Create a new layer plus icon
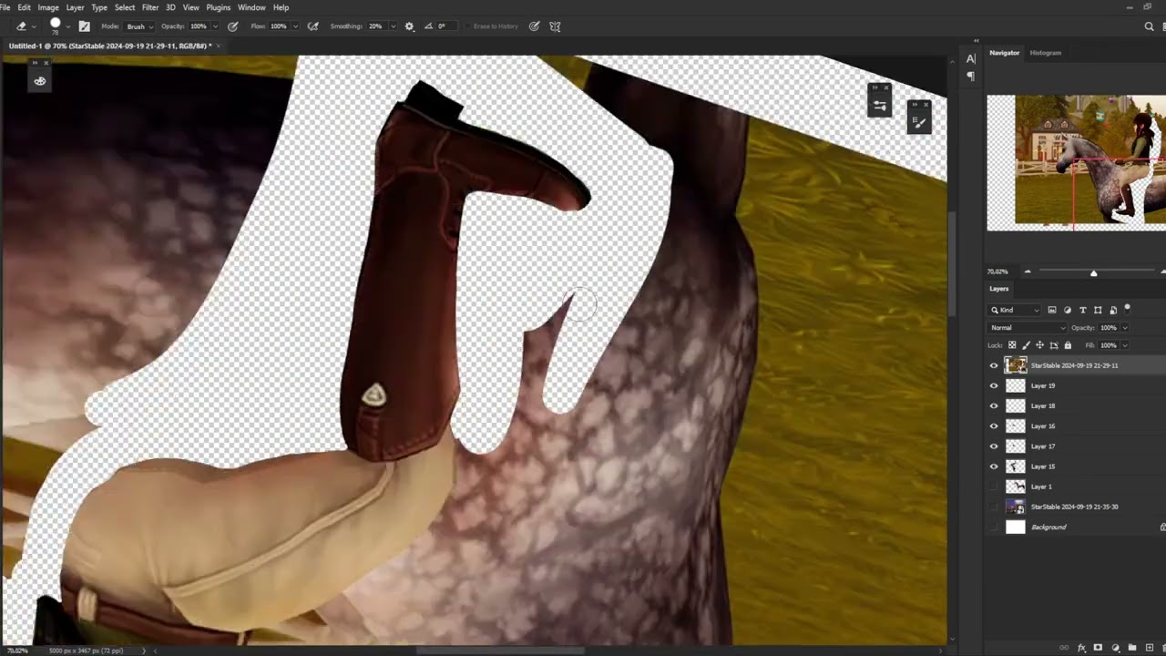 1148,648
